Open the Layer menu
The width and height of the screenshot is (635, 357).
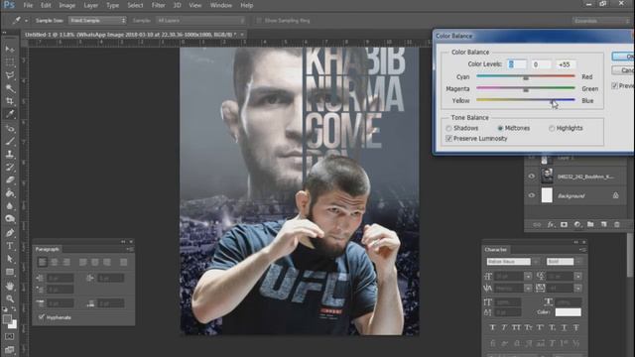coord(90,5)
